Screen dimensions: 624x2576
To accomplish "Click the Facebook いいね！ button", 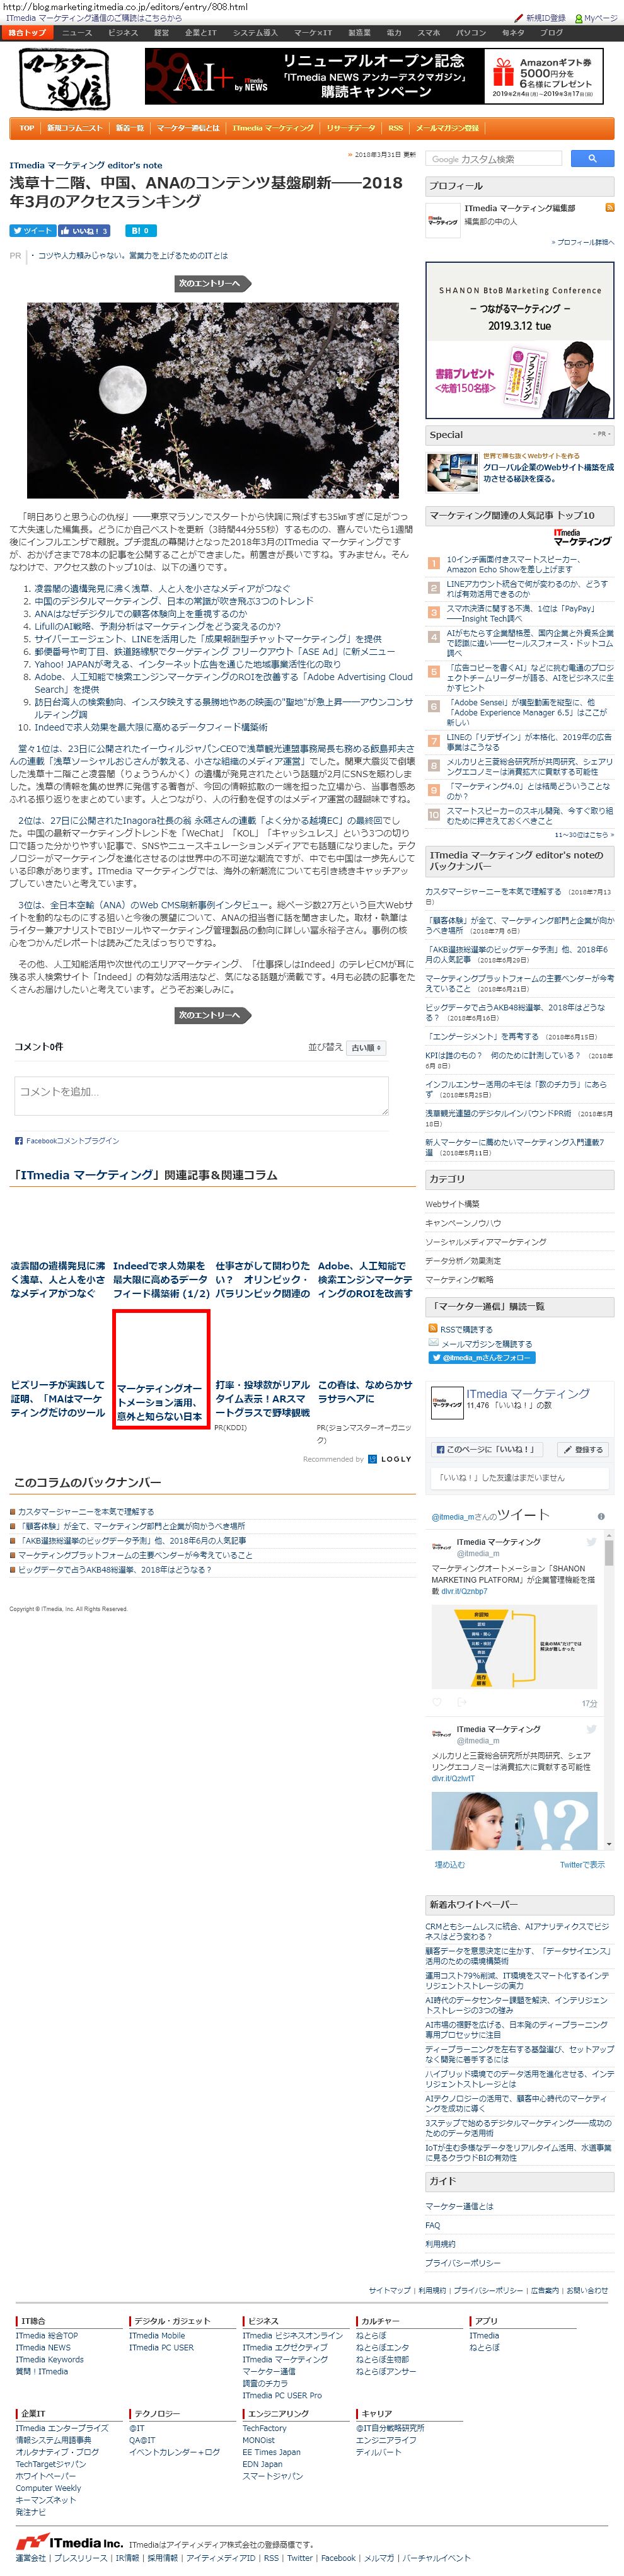I will [83, 230].
